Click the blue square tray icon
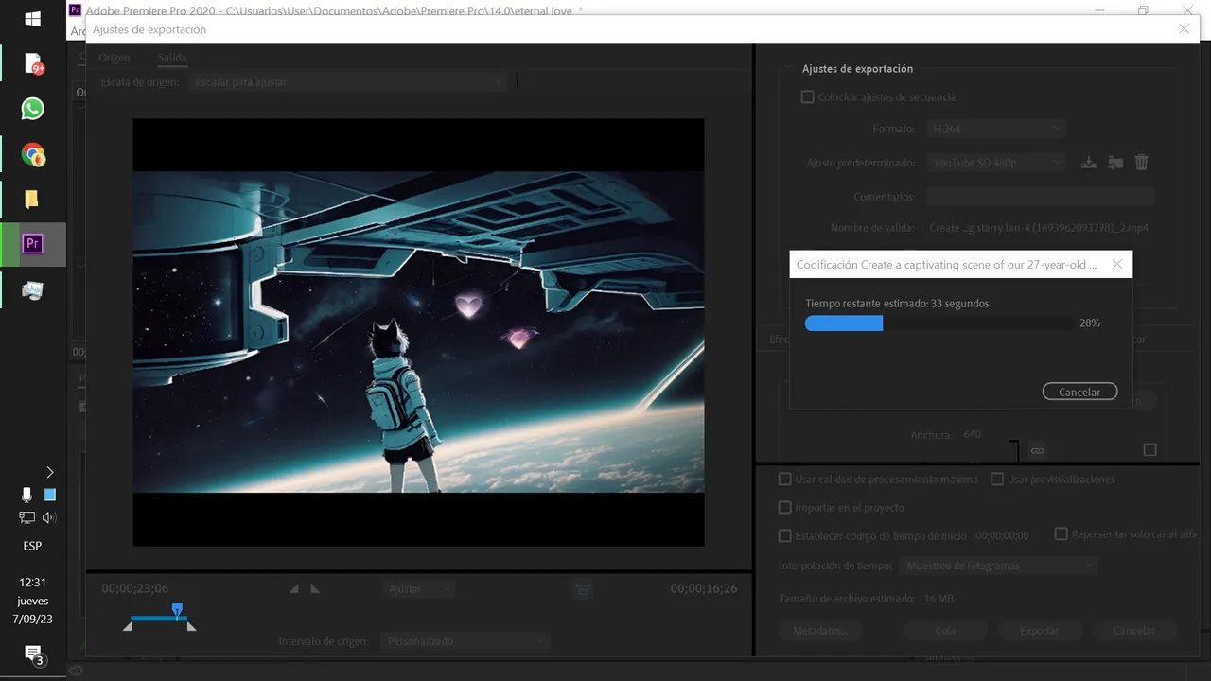1211x681 pixels. click(50, 495)
